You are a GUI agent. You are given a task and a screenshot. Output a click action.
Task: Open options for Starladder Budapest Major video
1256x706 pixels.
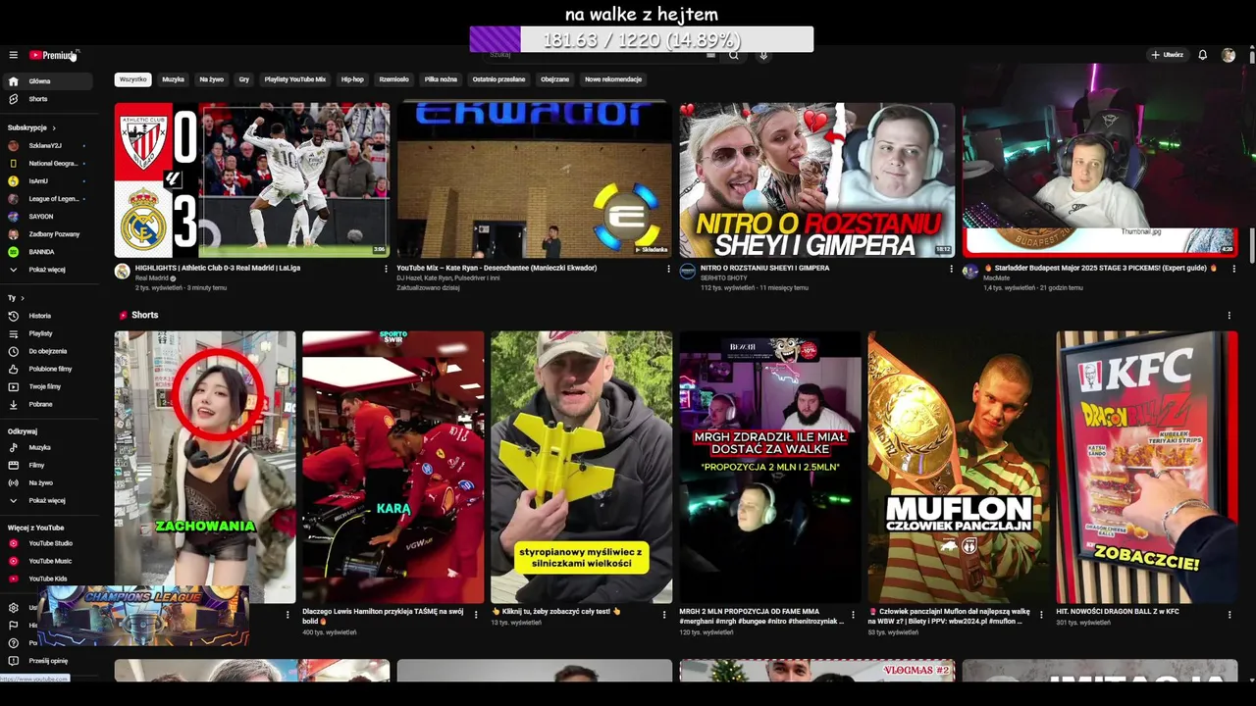(1233, 269)
